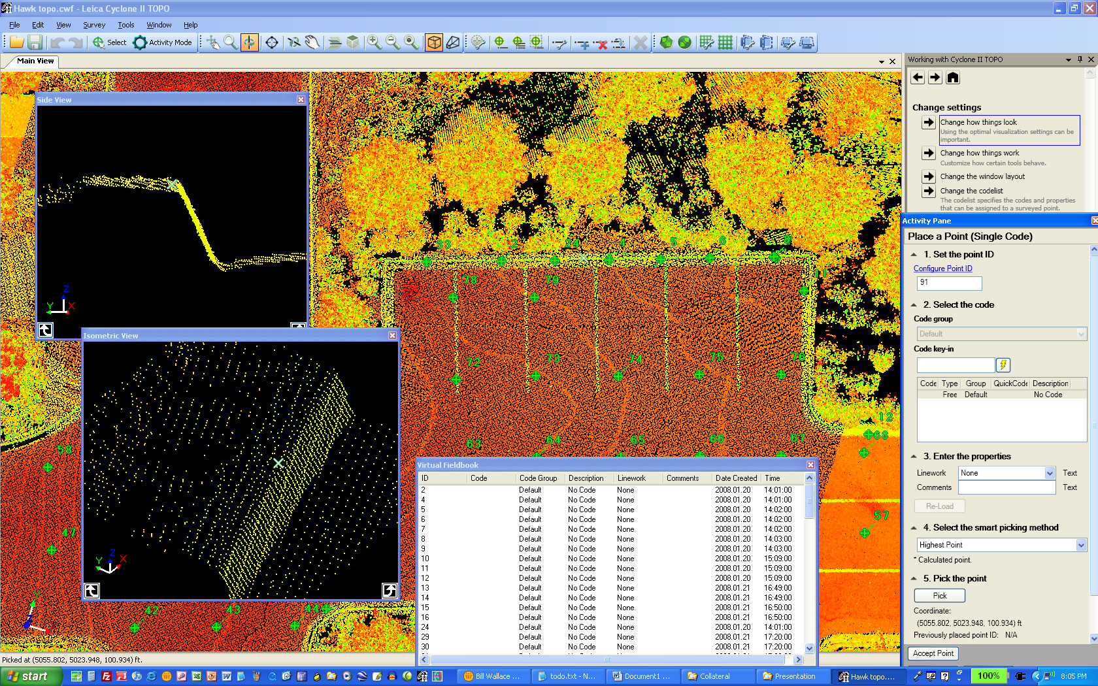1098x686 pixels.
Task: Click the green sphere surface icon
Action: 684,42
